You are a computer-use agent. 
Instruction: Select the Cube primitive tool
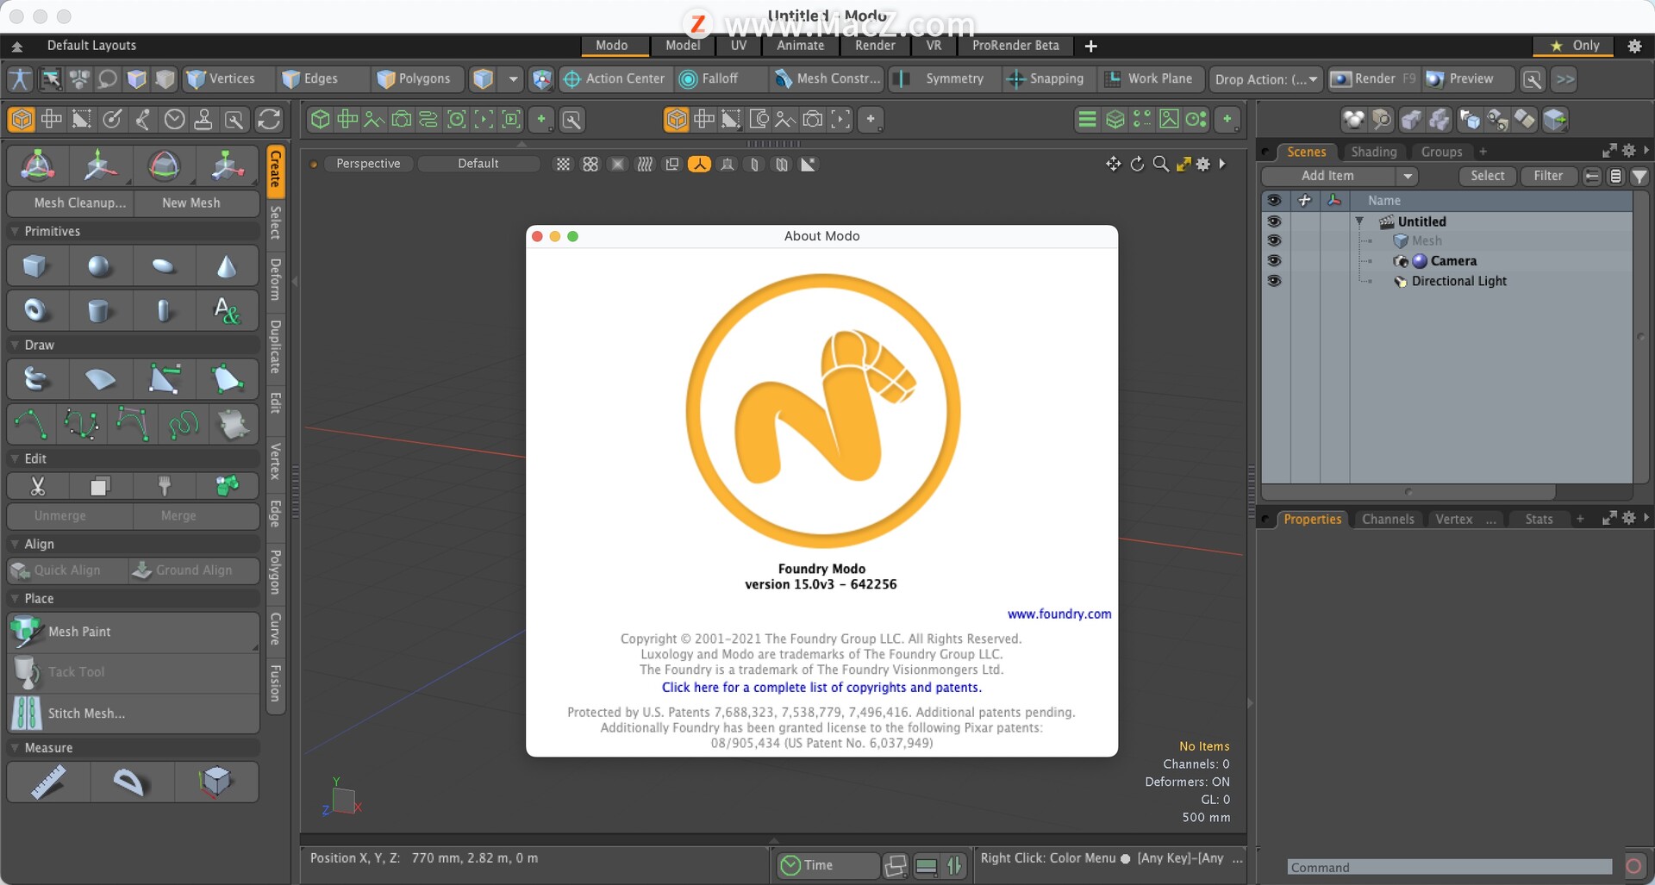point(35,266)
